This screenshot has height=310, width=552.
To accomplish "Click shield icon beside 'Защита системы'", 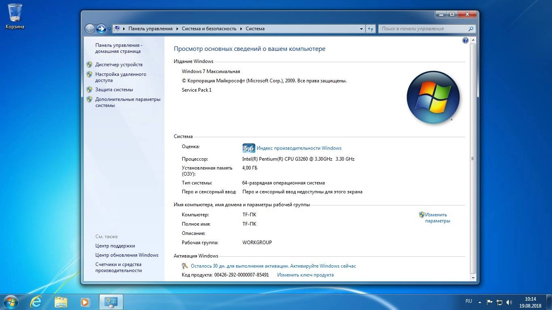I will (x=89, y=90).
